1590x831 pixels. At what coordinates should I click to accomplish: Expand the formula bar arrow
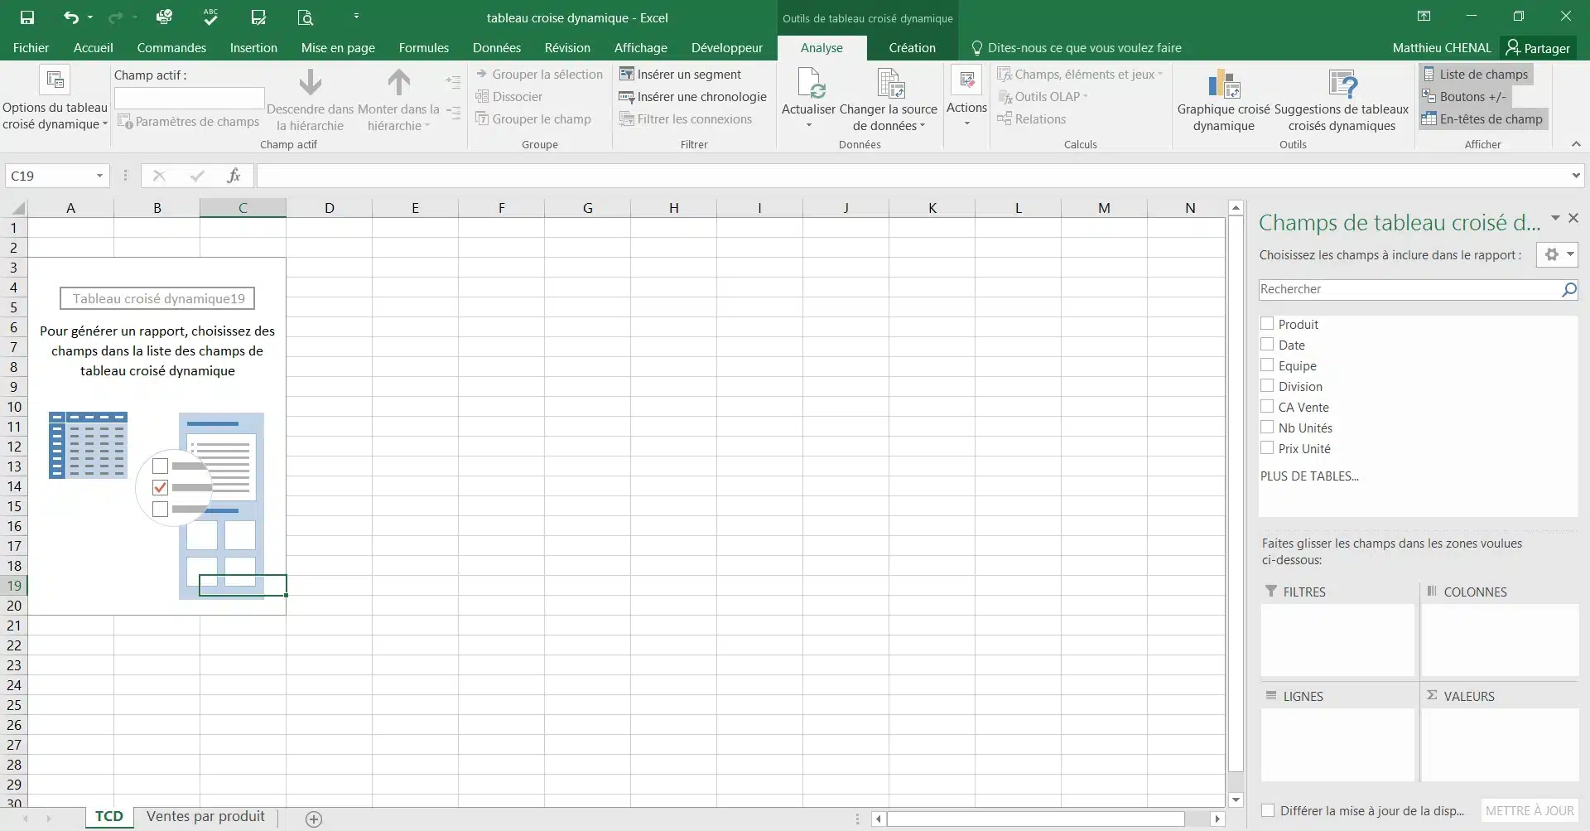pyautogui.click(x=1575, y=176)
